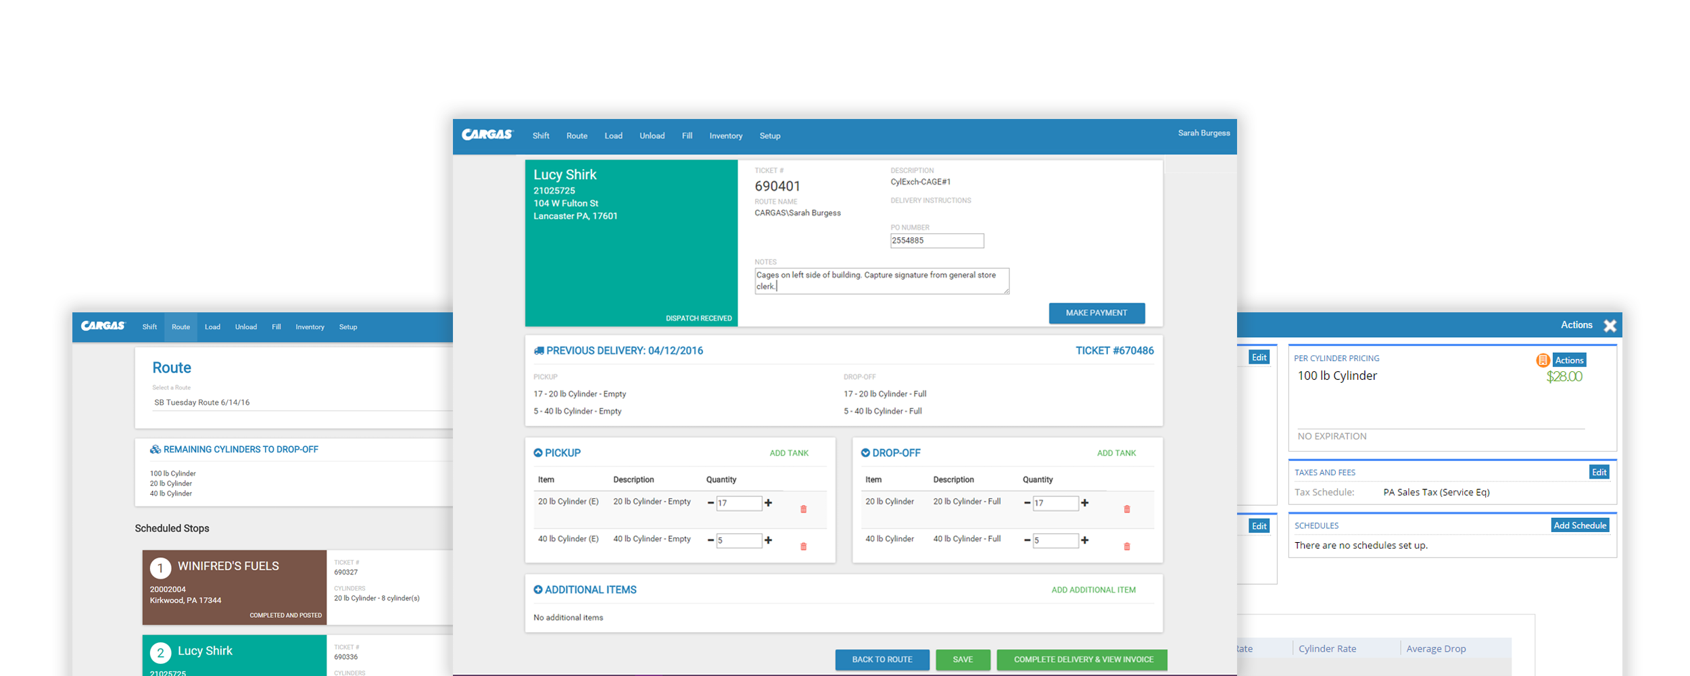1690x676 pixels.
Task: Click Add Tank in the Drop-Off section
Action: click(1116, 453)
